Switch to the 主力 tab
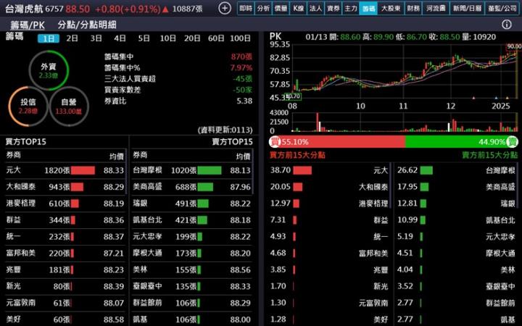Viewport: 522px width, 326px height. pos(351,8)
